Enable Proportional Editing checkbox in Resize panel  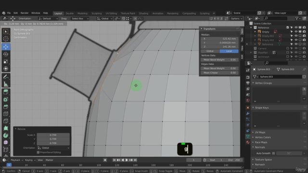38,152
